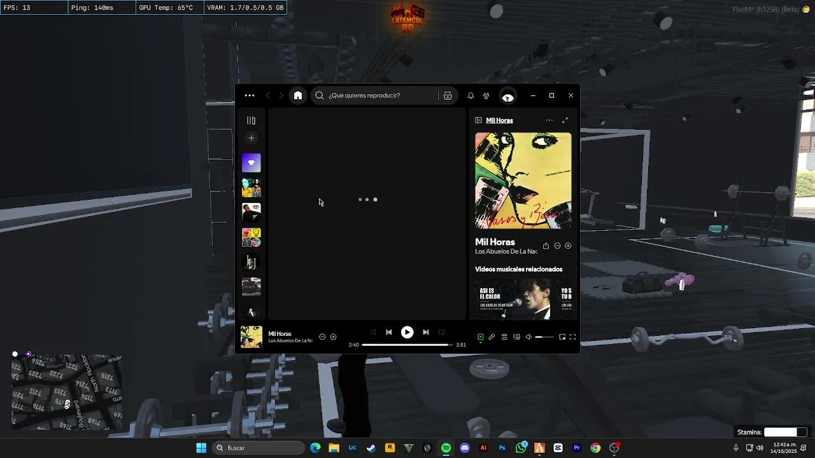The height and width of the screenshot is (458, 815).
Task: Open Liked Songs playlist heart tile
Action: 251,163
